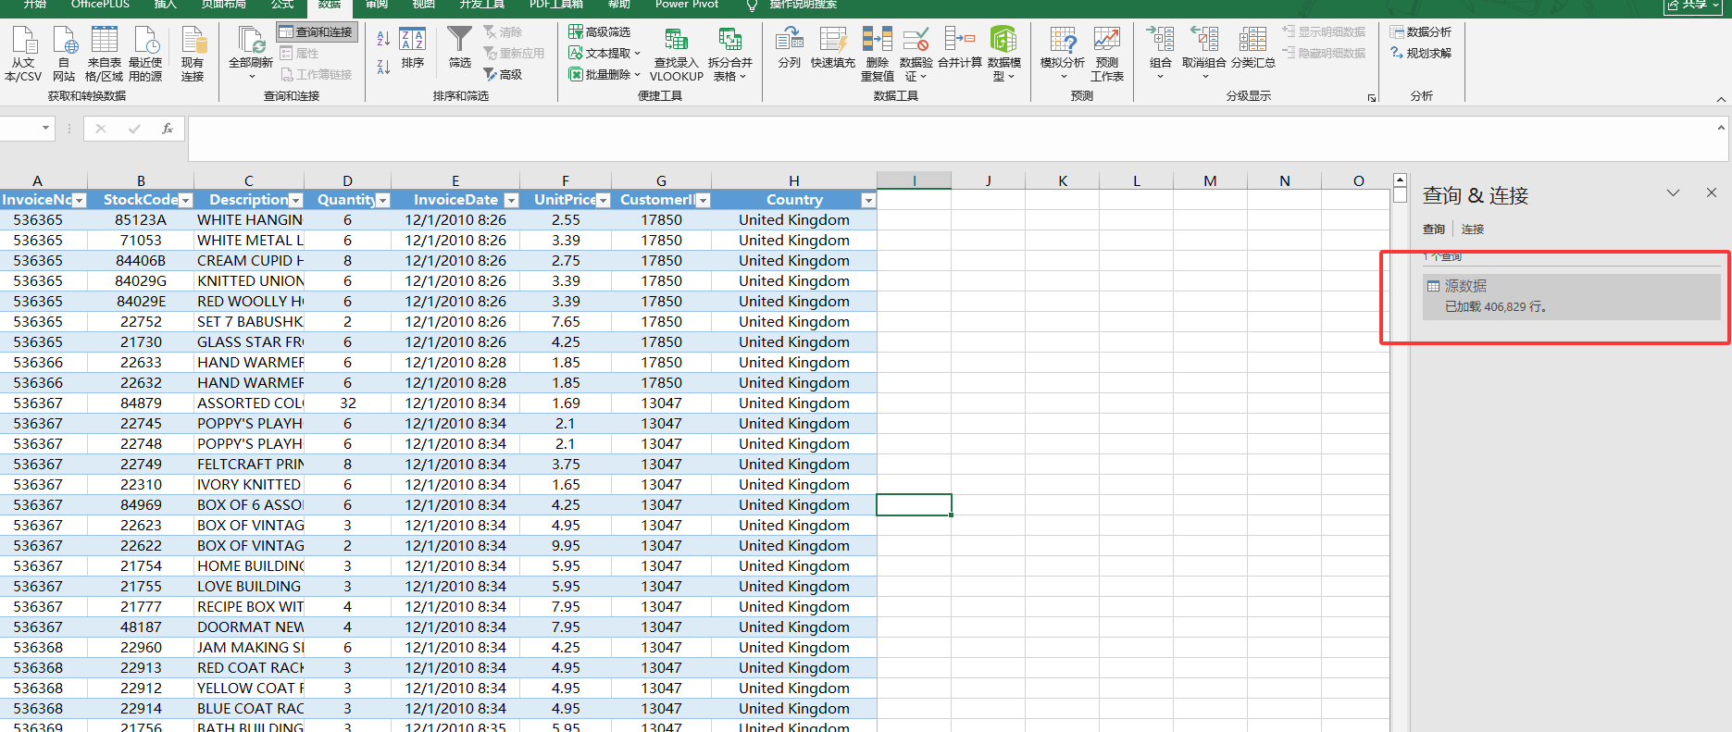Click into the formula bar input
This screenshot has width=1732, height=732.
click(951, 139)
